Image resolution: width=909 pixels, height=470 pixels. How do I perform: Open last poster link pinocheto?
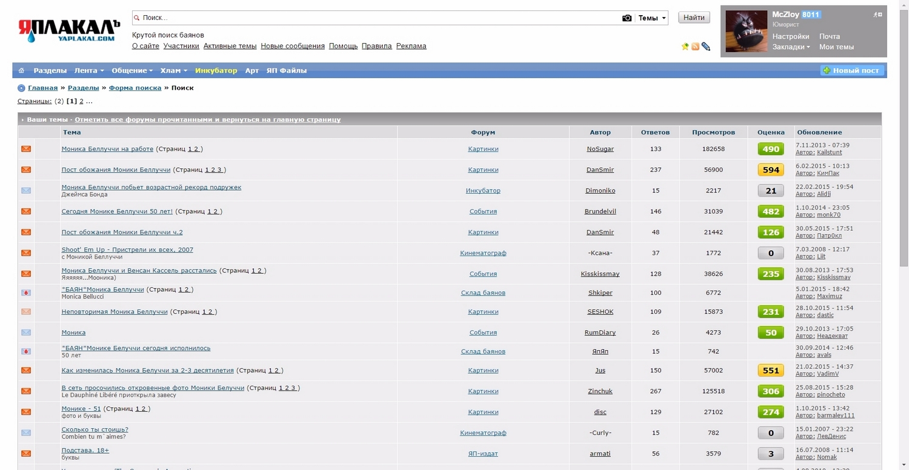pyautogui.click(x=831, y=395)
